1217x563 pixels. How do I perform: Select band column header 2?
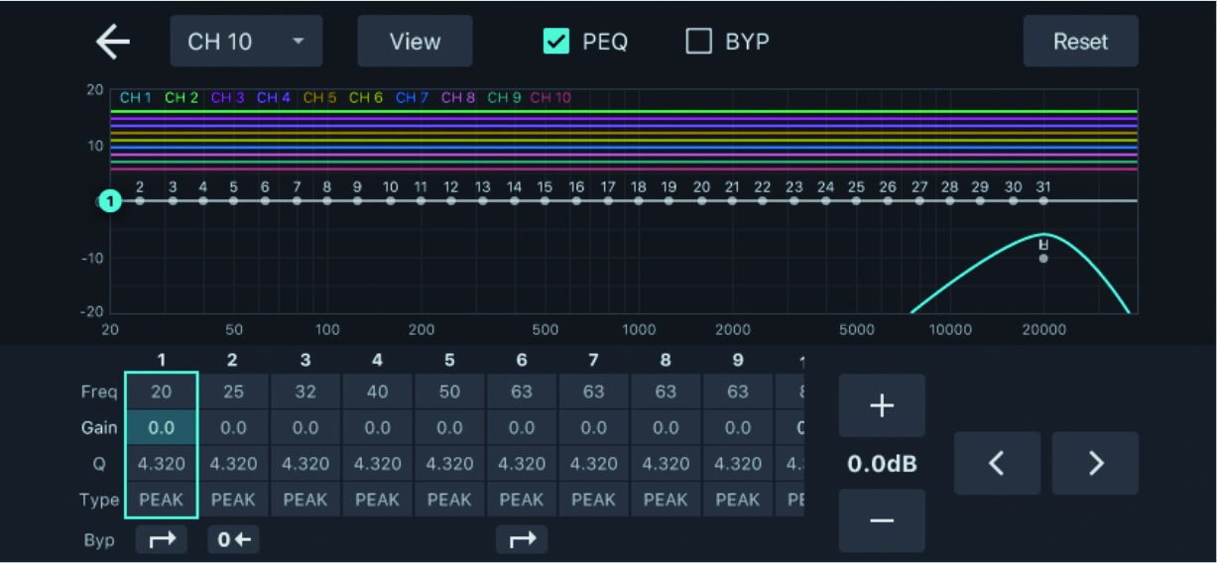coord(233,360)
